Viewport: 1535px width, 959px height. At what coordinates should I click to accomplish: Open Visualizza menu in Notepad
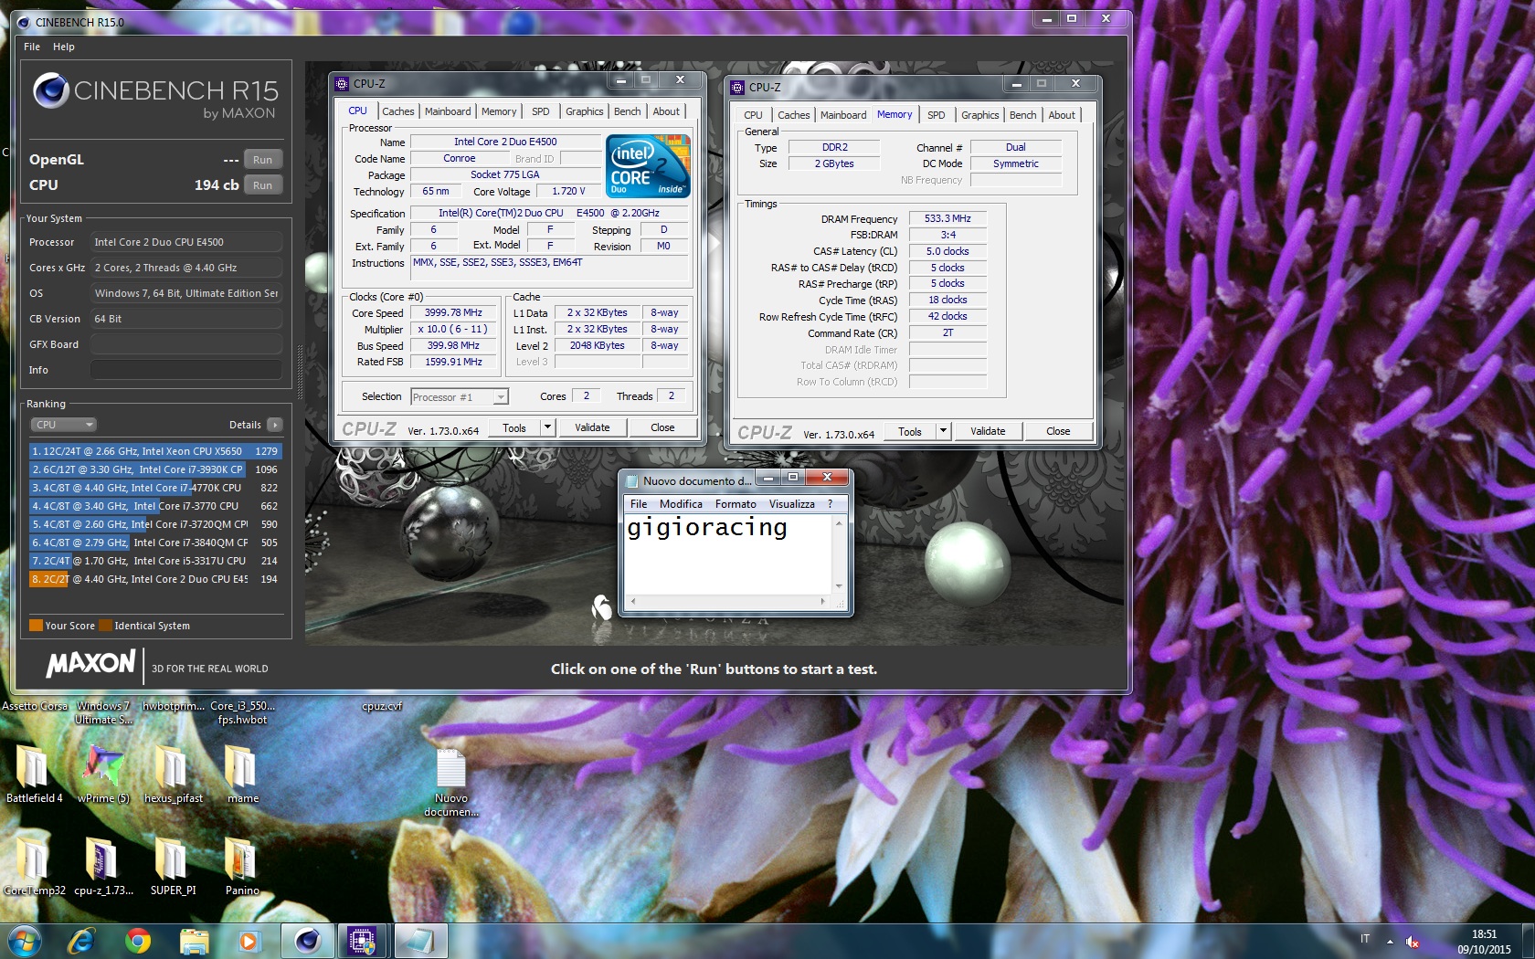[x=791, y=504]
